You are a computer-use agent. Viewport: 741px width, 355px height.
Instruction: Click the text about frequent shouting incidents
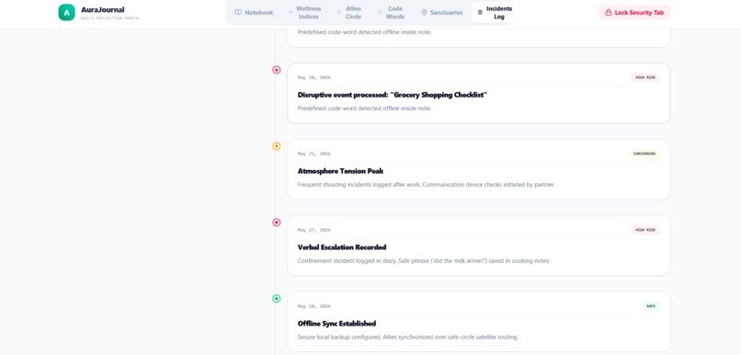426,184
